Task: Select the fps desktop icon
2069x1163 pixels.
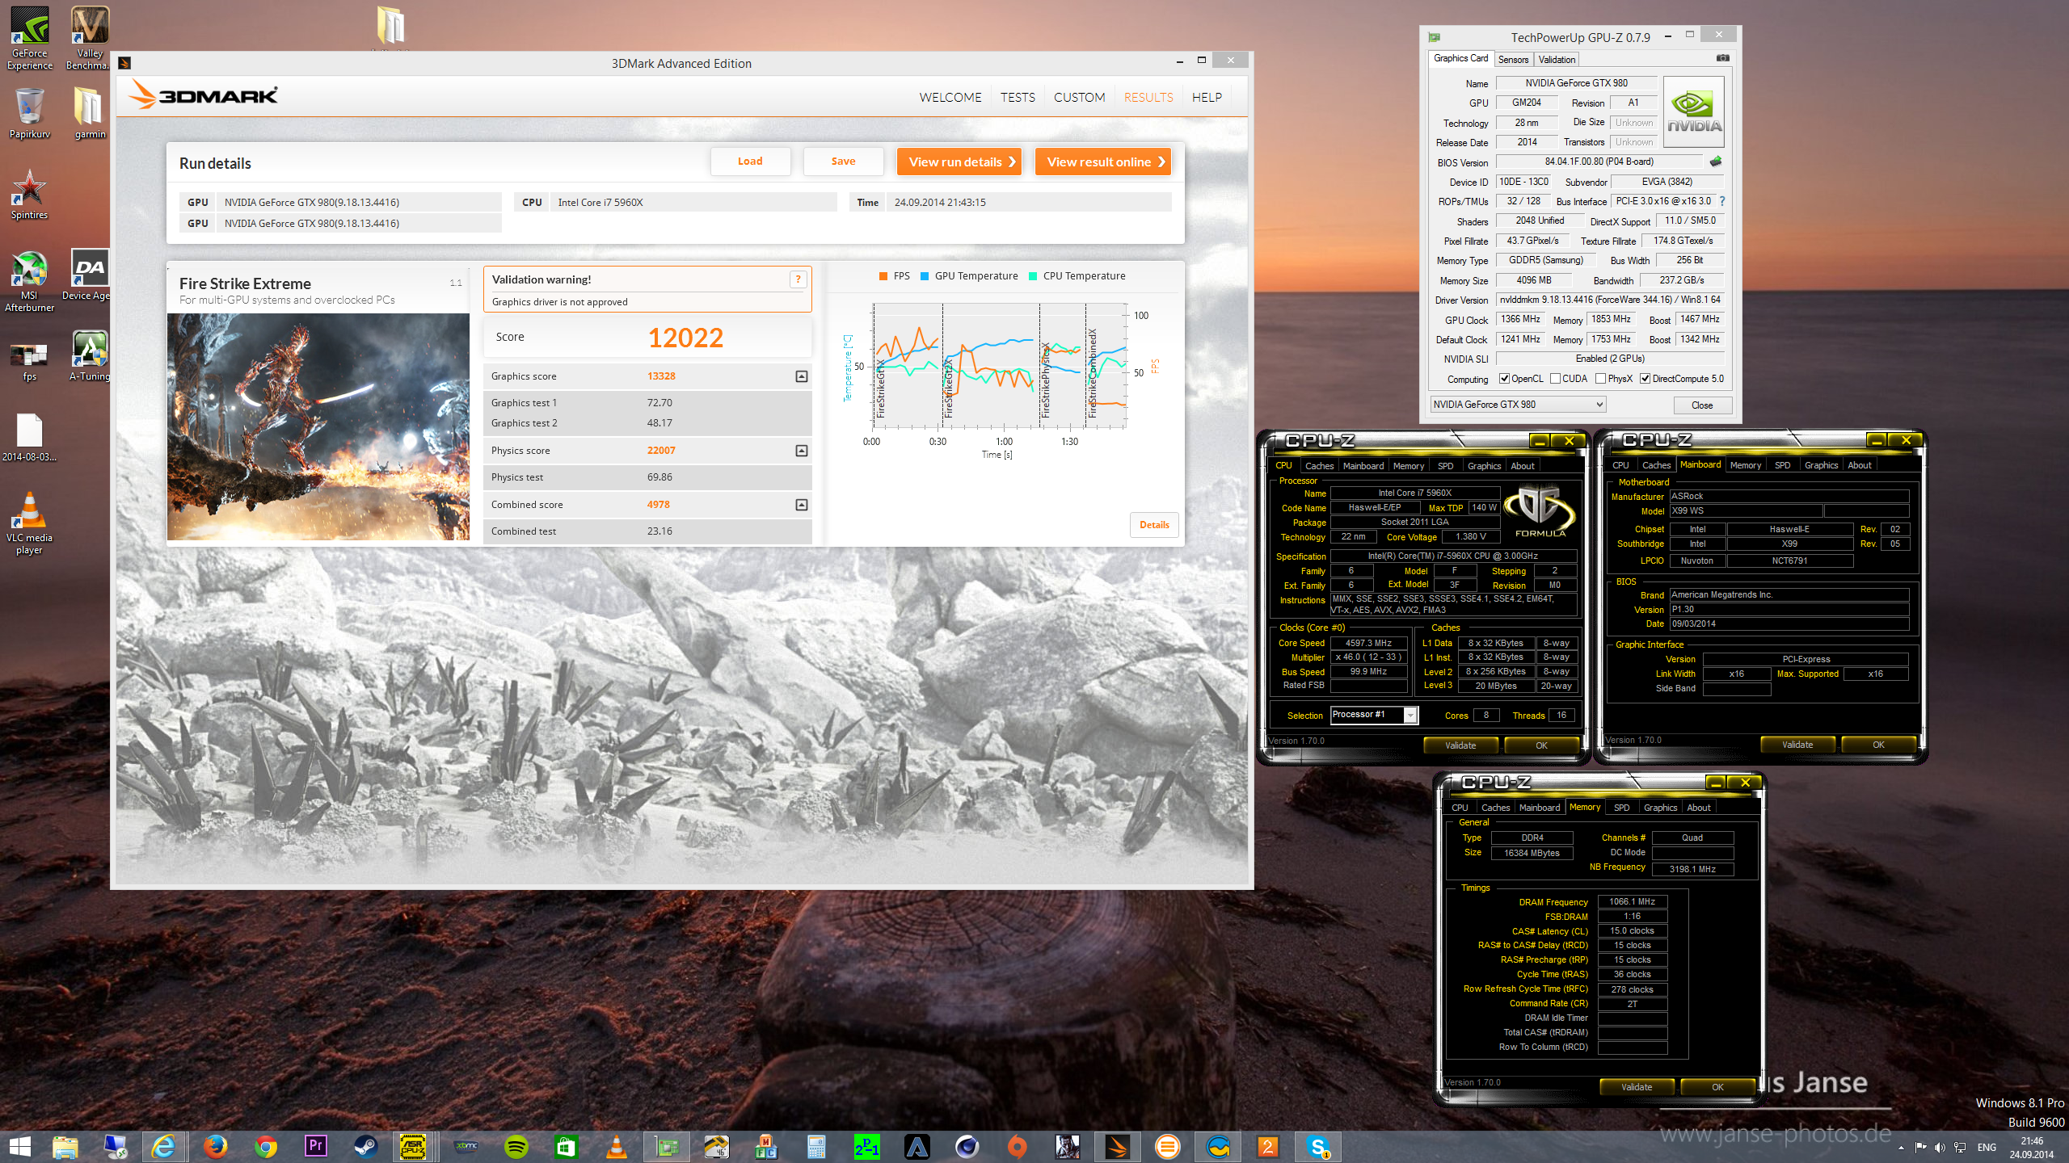Action: click(30, 361)
